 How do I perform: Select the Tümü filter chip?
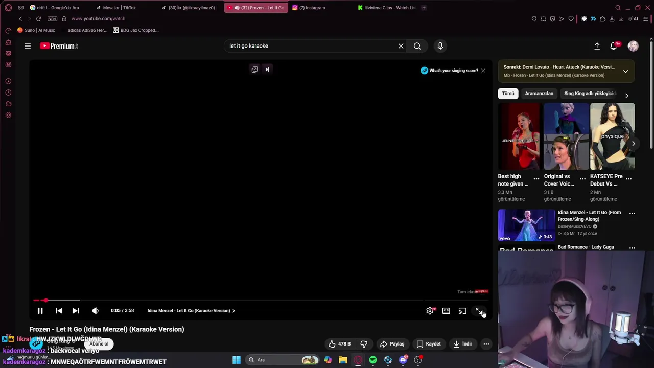(x=508, y=94)
